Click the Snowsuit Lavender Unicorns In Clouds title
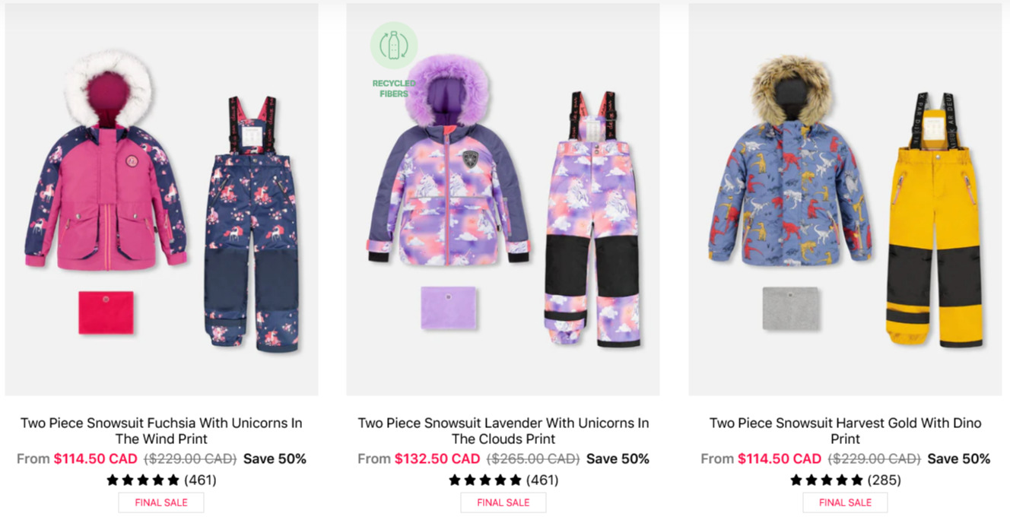The width and height of the screenshot is (1010, 517). coord(503,431)
